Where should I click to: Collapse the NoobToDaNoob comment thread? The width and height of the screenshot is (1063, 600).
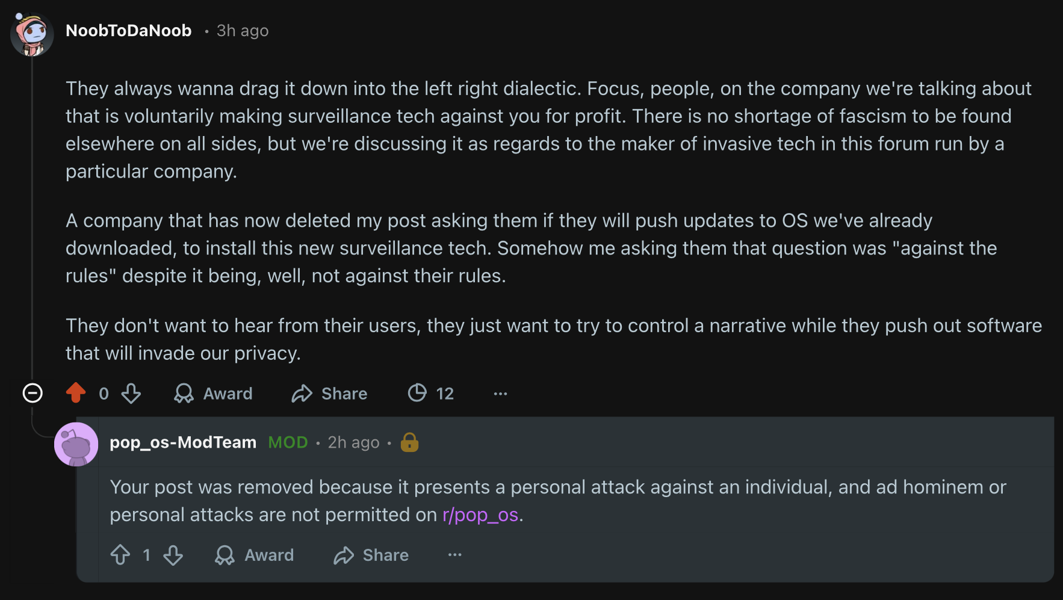[x=33, y=393]
